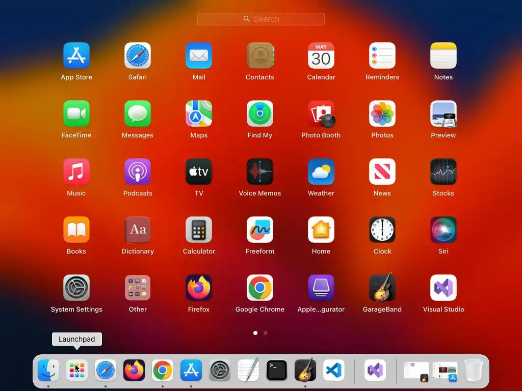Launch Terminal from the Dock
Viewport: 522px width, 391px height.
[x=277, y=370]
